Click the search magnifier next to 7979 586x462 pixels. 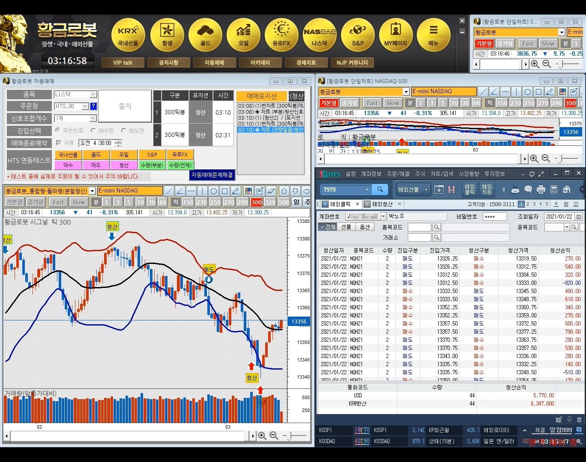380,190
